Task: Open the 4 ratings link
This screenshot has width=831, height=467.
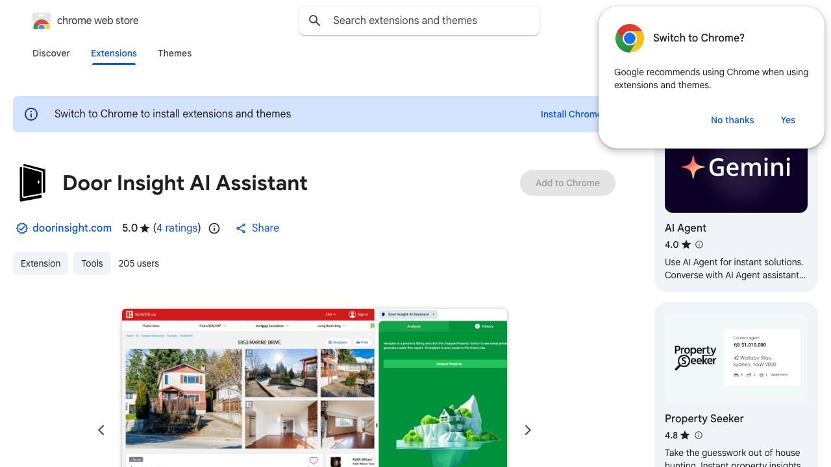Action: pos(177,228)
